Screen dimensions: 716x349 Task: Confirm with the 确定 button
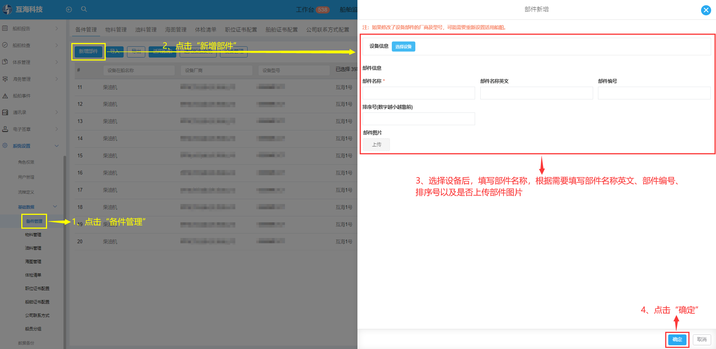coord(677,339)
